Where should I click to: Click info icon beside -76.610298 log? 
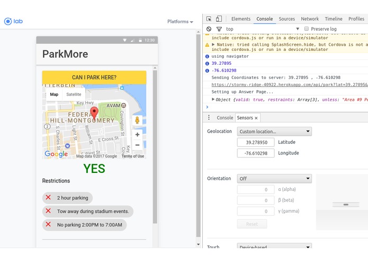coord(207,71)
